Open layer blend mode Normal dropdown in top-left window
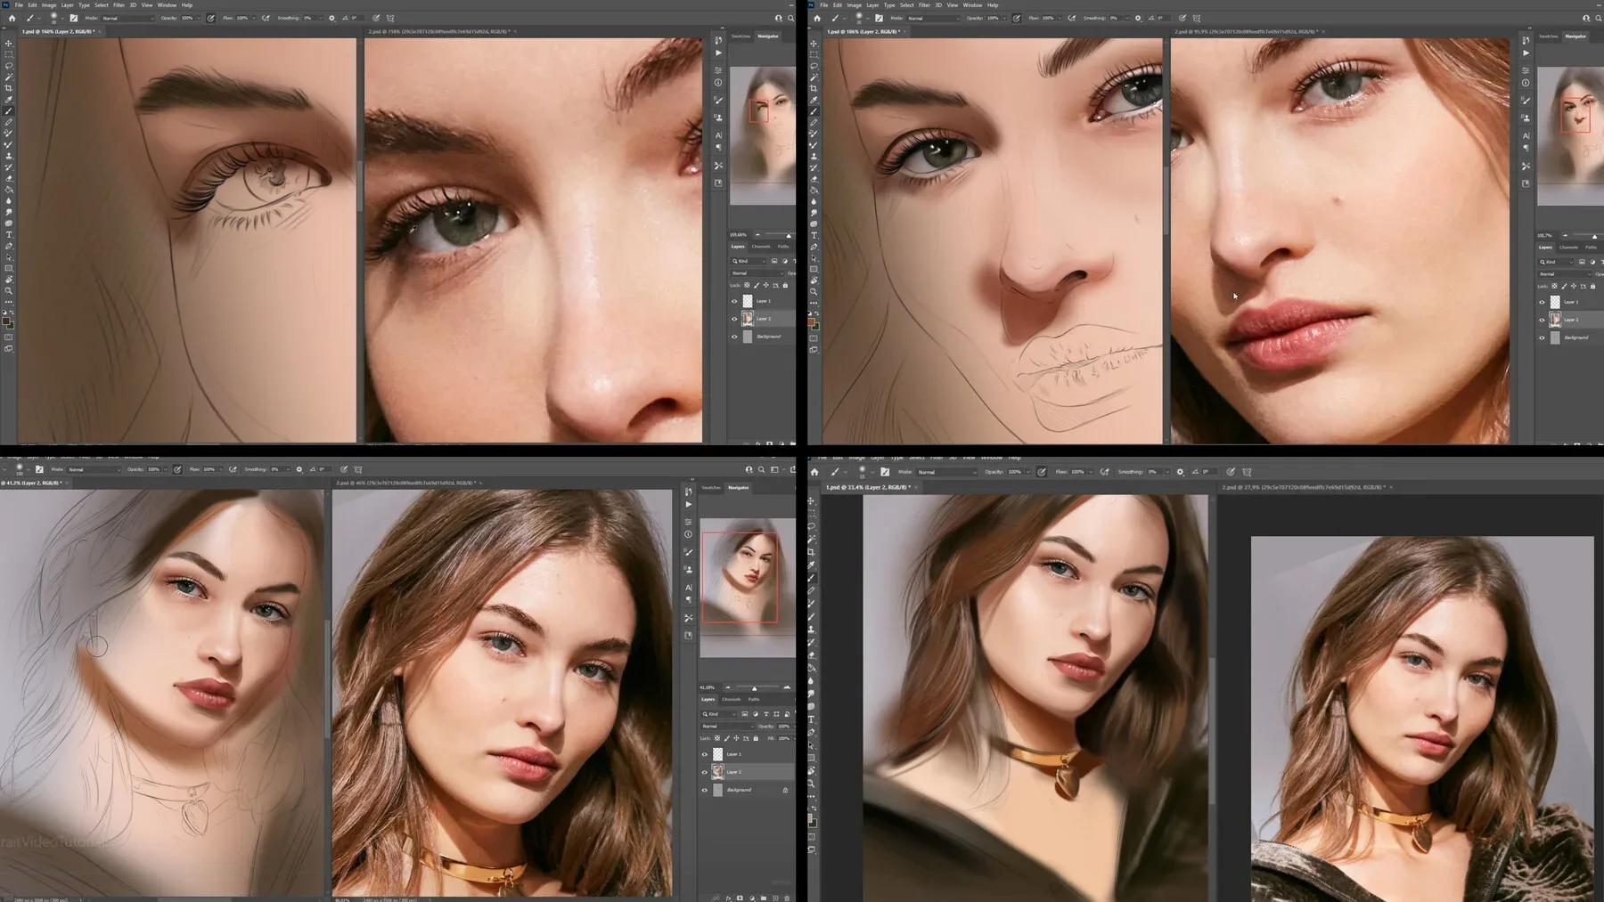1604x902 pixels. (x=756, y=273)
